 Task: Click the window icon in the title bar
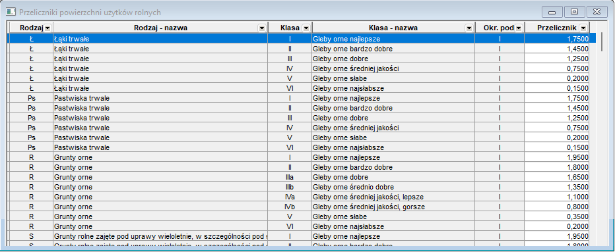(x=11, y=12)
